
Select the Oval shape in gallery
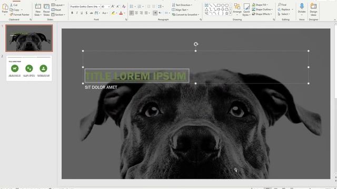(223, 5)
